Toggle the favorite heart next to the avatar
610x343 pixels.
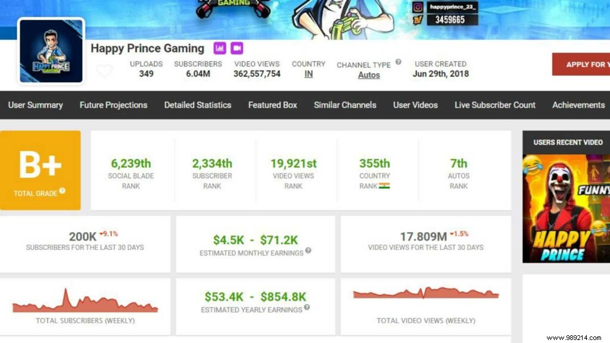(105, 71)
